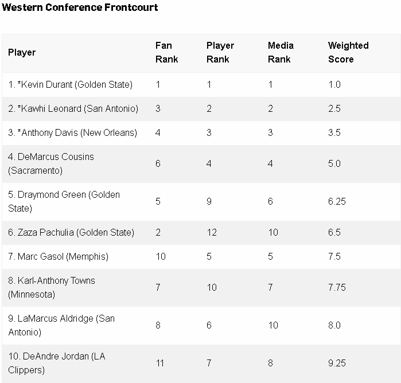
Task: Click DeAndre Jordan (LA Clippers) entry
Action: point(57,363)
